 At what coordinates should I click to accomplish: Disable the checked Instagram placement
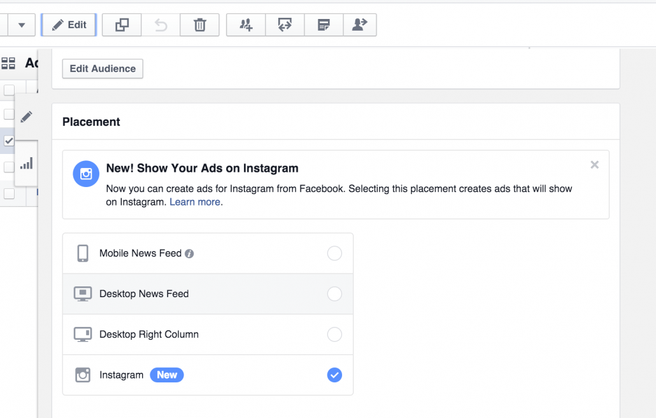coord(334,375)
